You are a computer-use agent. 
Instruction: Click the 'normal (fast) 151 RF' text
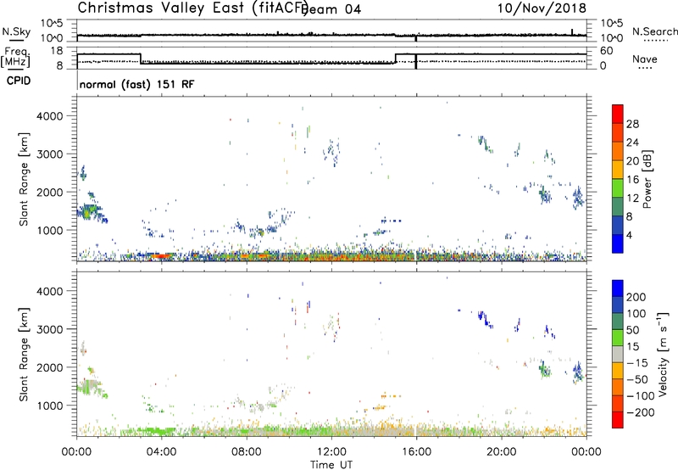click(x=136, y=84)
